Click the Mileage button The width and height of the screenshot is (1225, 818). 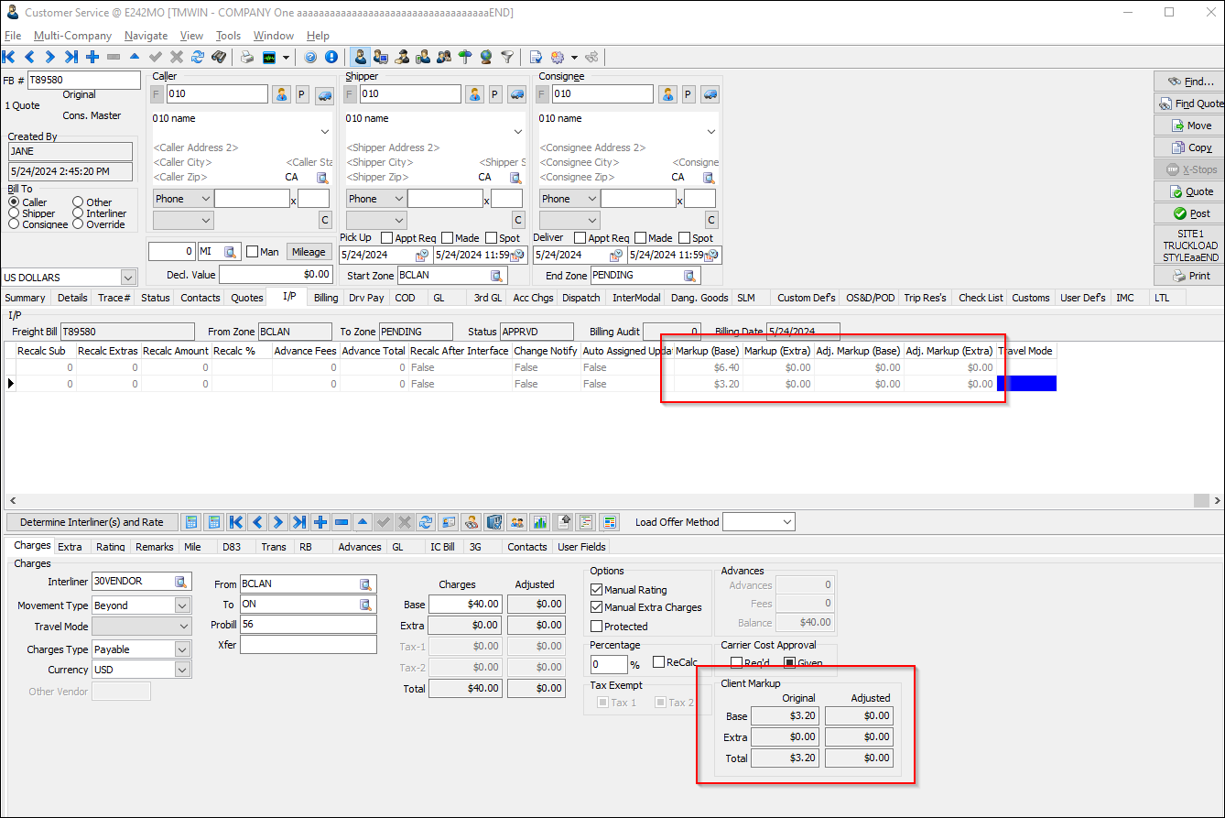click(x=309, y=252)
